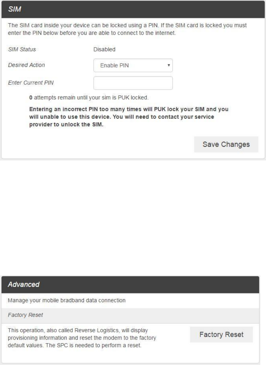Click the SIM panel header
Image resolution: width=266 pixels, height=365 pixels.
point(133,11)
